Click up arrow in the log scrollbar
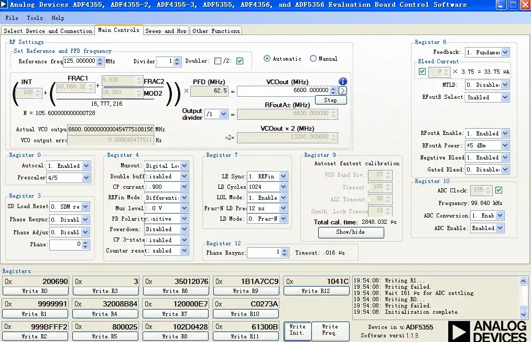Image resolution: width=531 pixels, height=342 pixels. tap(523, 281)
